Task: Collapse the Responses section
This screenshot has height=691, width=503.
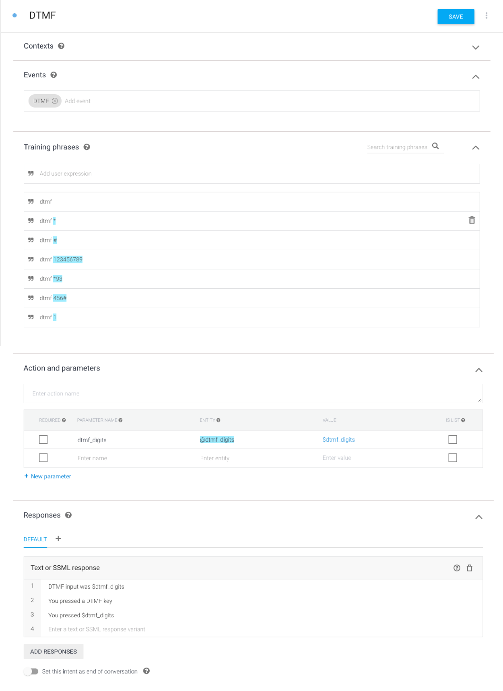Action: [x=479, y=517]
